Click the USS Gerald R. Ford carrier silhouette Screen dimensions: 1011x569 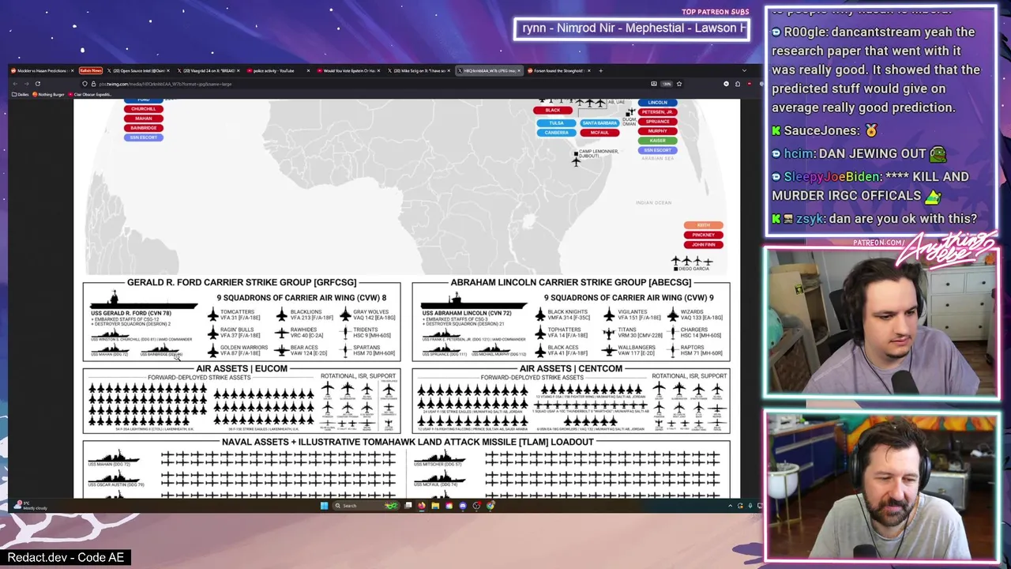click(x=143, y=301)
